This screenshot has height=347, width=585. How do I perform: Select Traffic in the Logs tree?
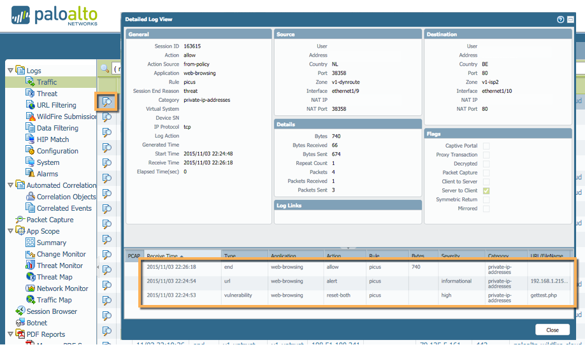[x=47, y=82]
